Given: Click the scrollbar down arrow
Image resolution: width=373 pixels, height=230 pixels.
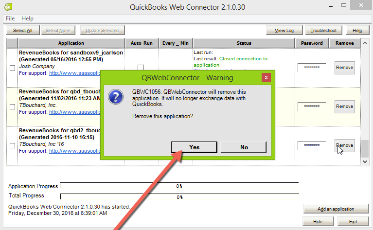Looking at the screenshot, I should [365, 162].
